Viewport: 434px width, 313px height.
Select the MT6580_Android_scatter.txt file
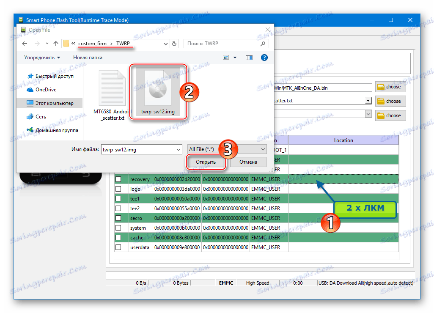coord(113,96)
